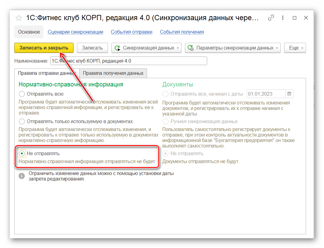The width and height of the screenshot is (324, 248).
Task: Open the 'Еще' menu
Action: click(x=295, y=48)
